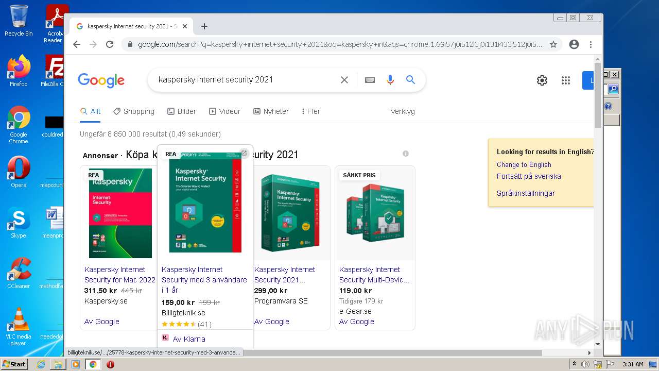Viewport: 659px width, 371px height.
Task: Switch to the Videor tab
Action: tap(225, 111)
